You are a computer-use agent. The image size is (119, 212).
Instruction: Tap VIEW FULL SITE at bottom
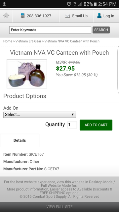coord(59,207)
